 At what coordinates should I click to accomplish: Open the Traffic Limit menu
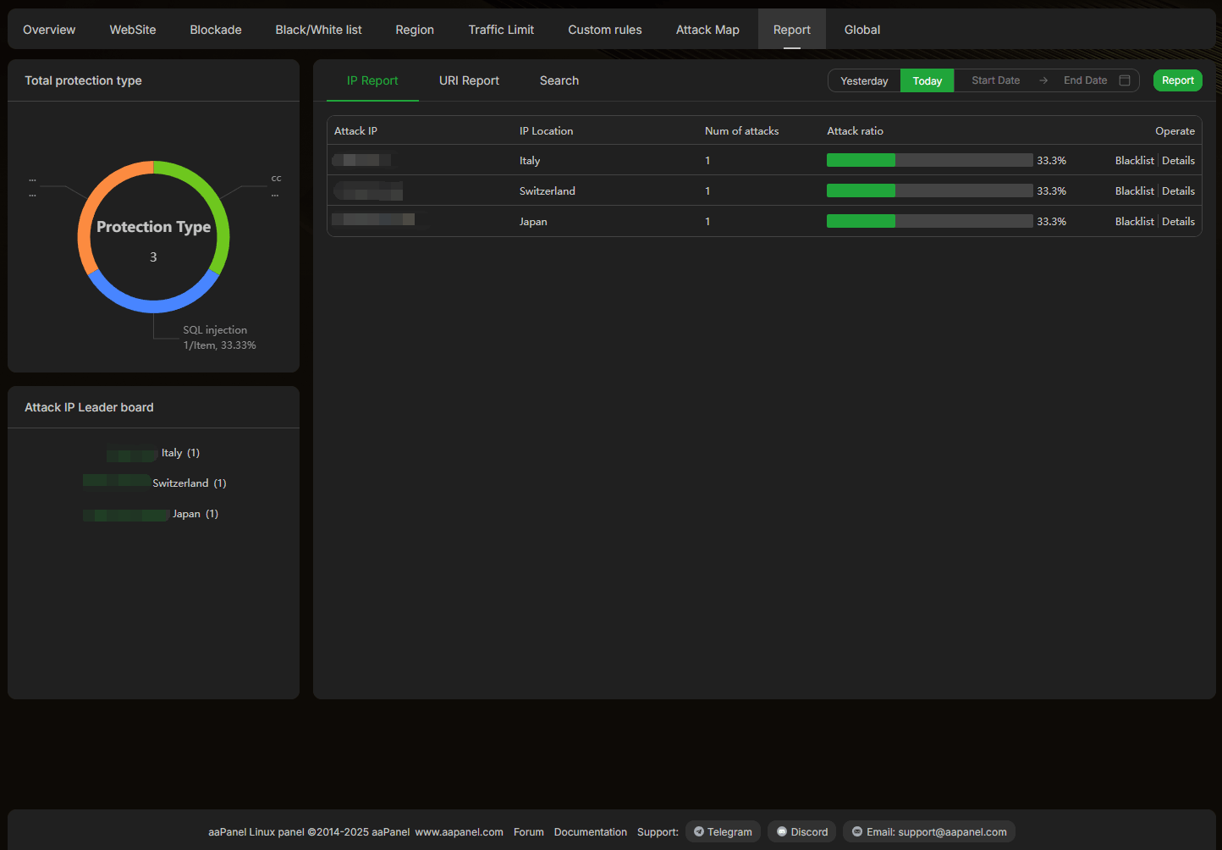(501, 30)
